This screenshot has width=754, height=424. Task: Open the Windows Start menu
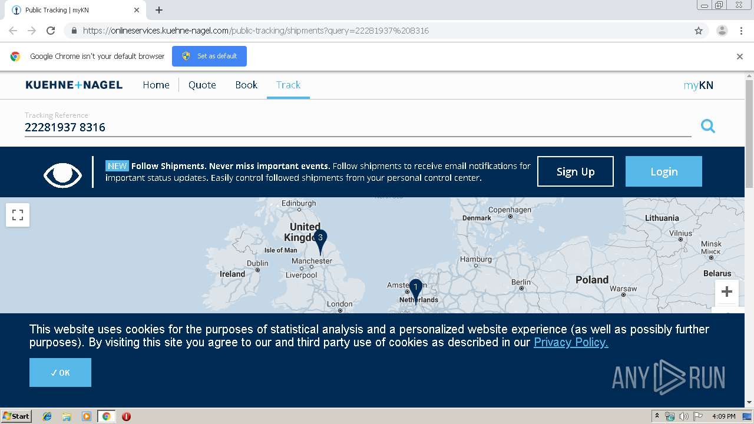point(16,416)
